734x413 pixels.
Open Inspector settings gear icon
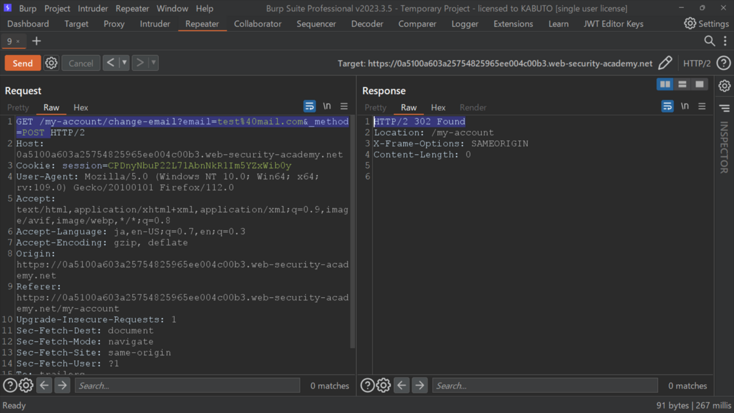(x=724, y=86)
